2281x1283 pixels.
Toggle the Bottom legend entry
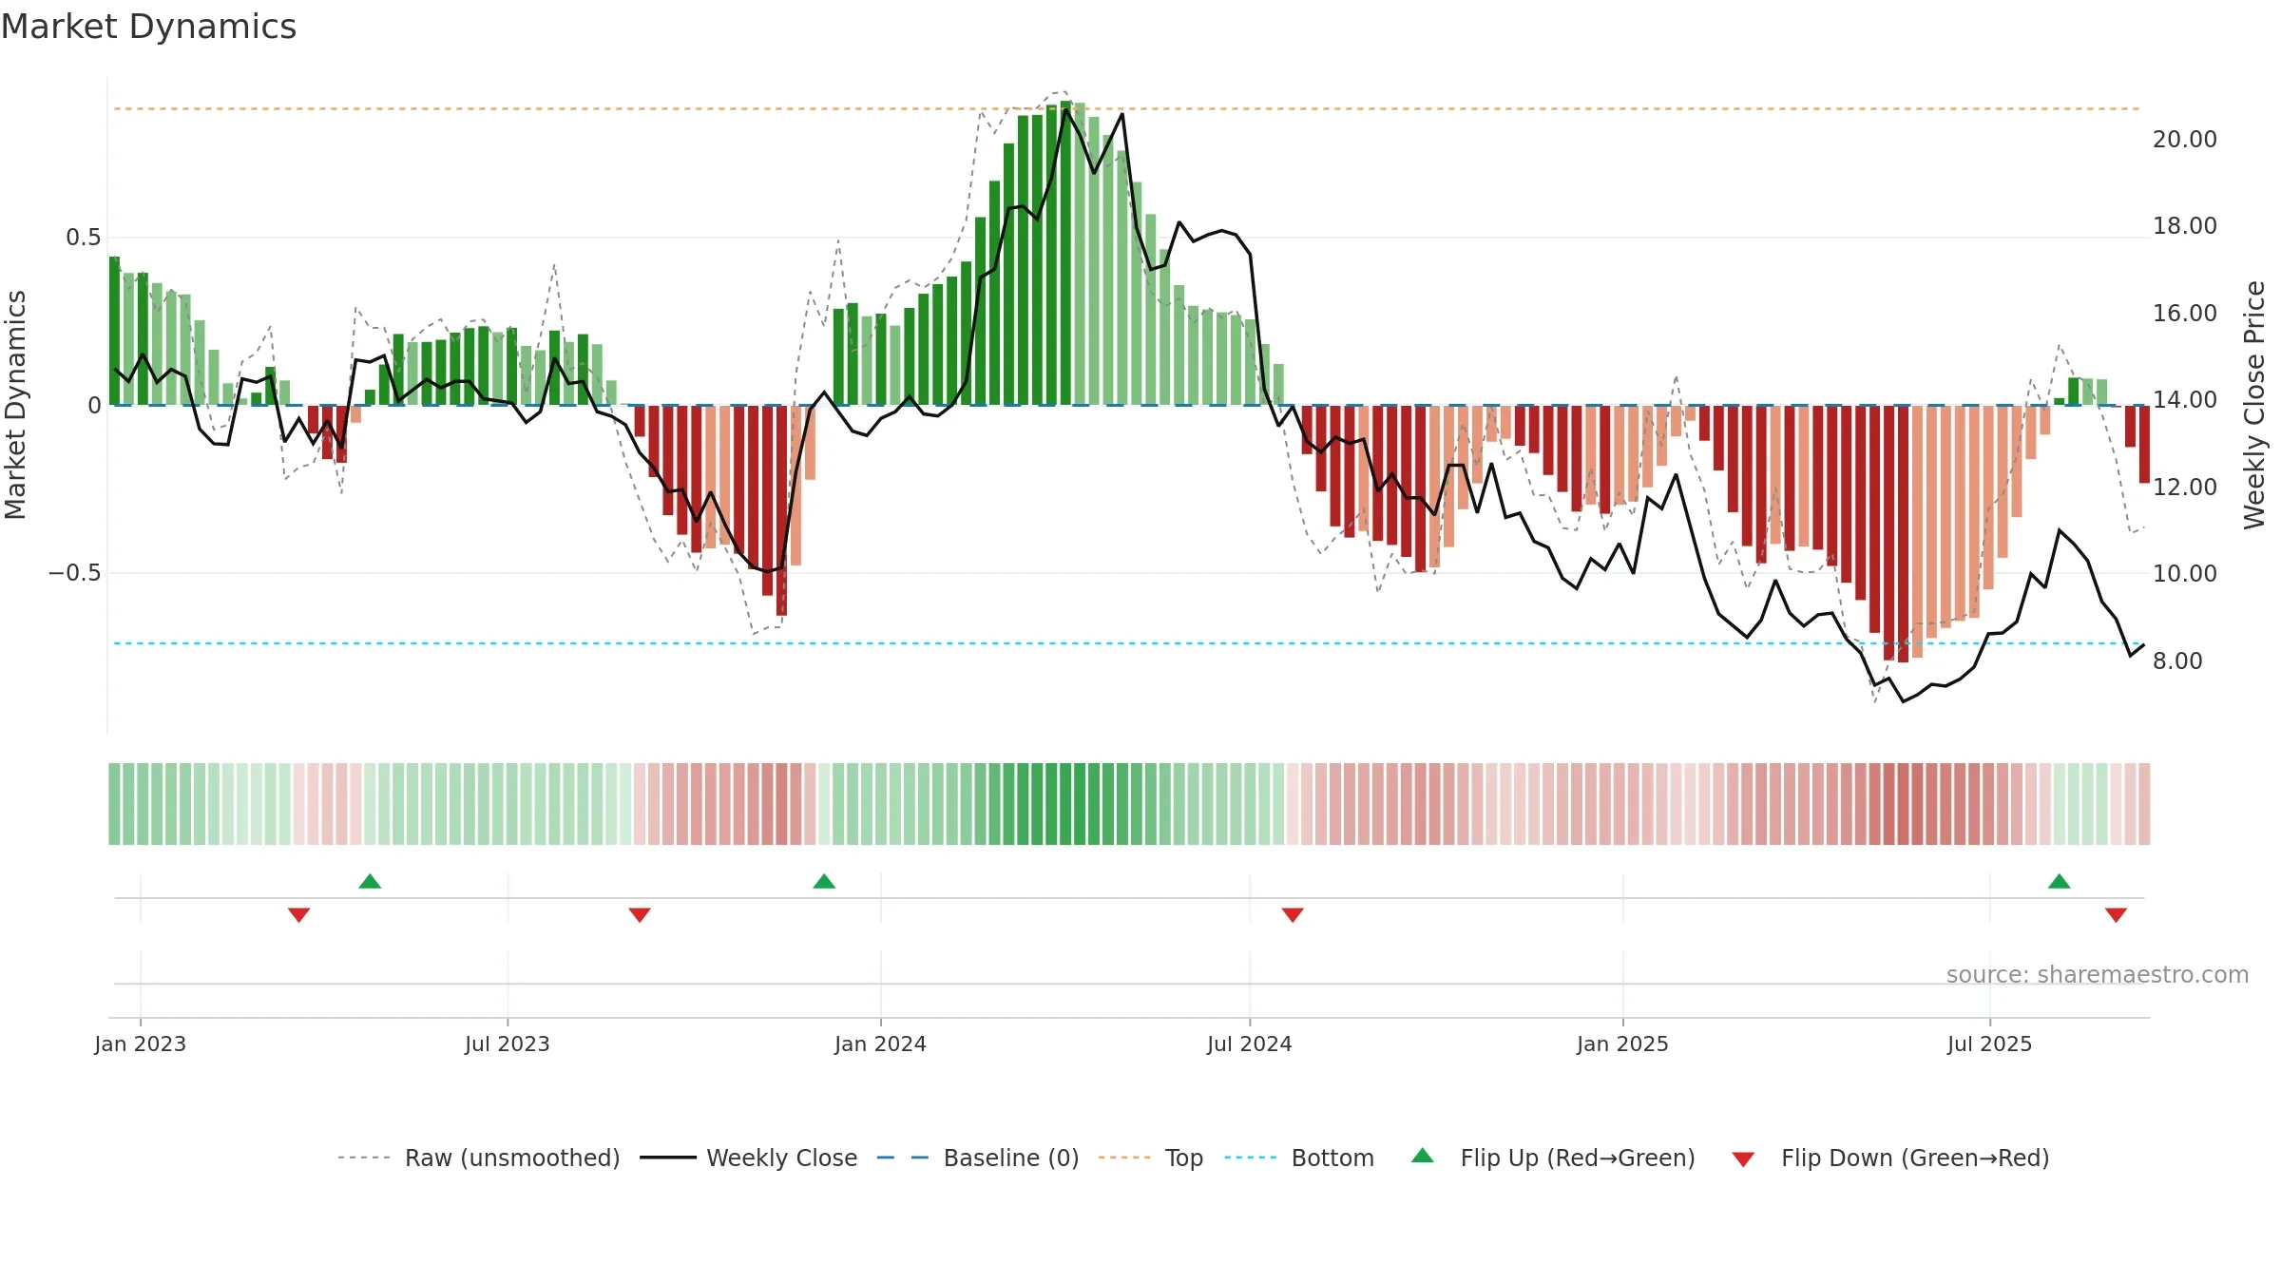tap(1299, 1158)
